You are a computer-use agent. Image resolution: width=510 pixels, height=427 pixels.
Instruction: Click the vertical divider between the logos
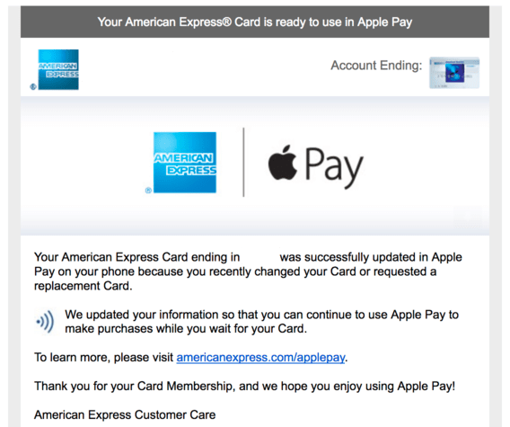coord(243,162)
